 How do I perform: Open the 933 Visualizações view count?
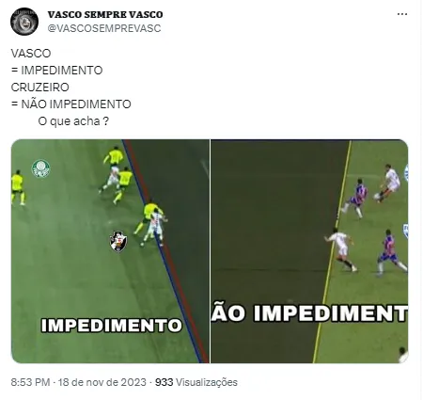pyautogui.click(x=196, y=382)
